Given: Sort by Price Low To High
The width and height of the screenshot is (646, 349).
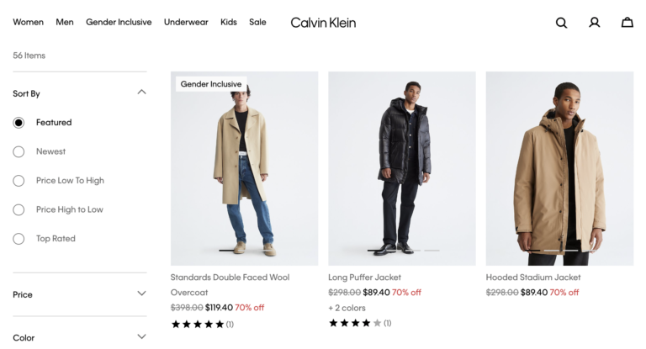Looking at the screenshot, I should (19, 181).
